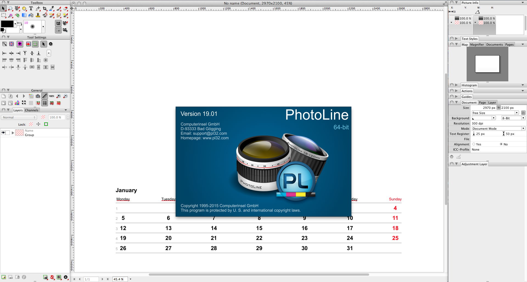Activate the Clone Stamp tool
The width and height of the screenshot is (527, 282).
click(38, 15)
